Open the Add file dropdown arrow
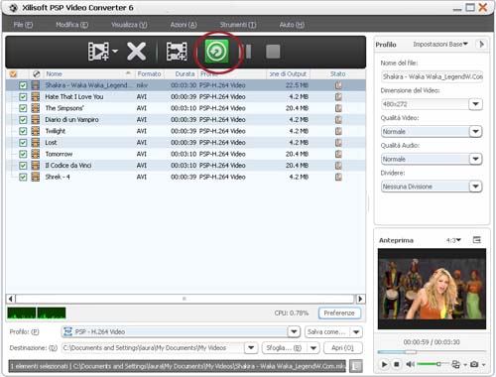 (115, 52)
